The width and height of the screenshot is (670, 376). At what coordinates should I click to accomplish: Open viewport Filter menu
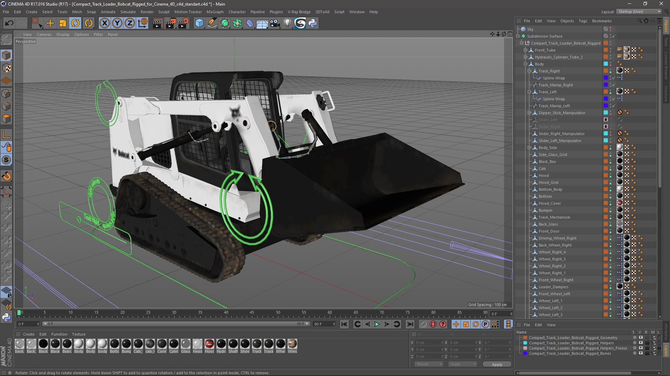[x=98, y=34]
